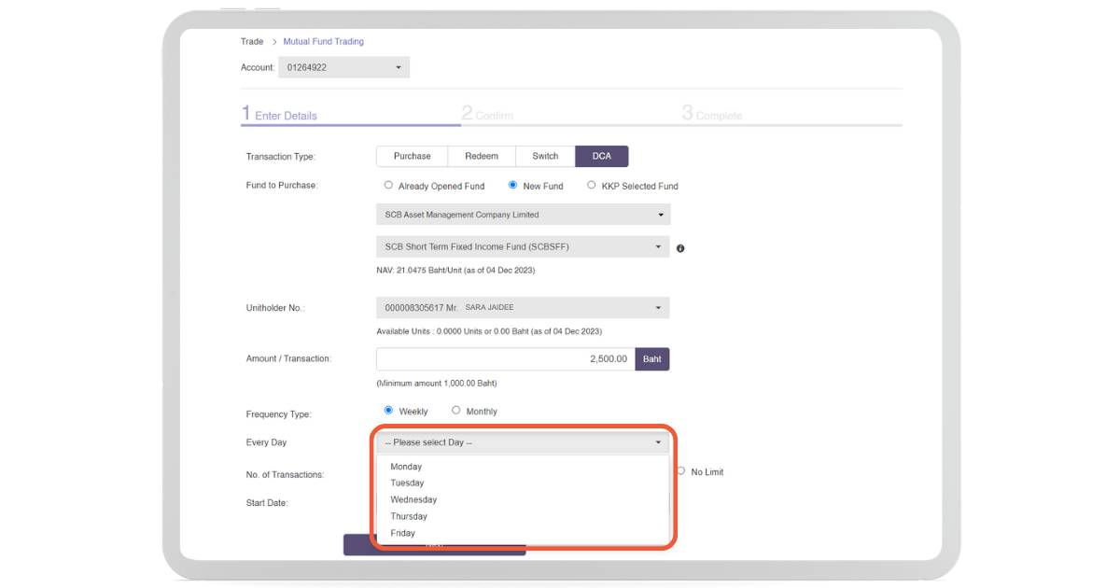
Task: Choose the New Fund radio option
Action: point(513,186)
